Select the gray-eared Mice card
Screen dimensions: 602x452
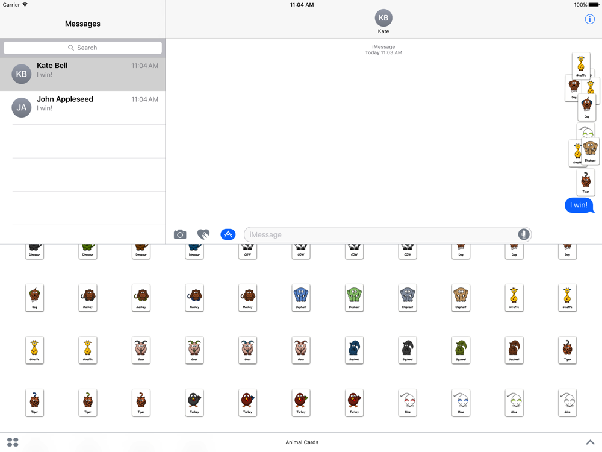click(x=568, y=403)
